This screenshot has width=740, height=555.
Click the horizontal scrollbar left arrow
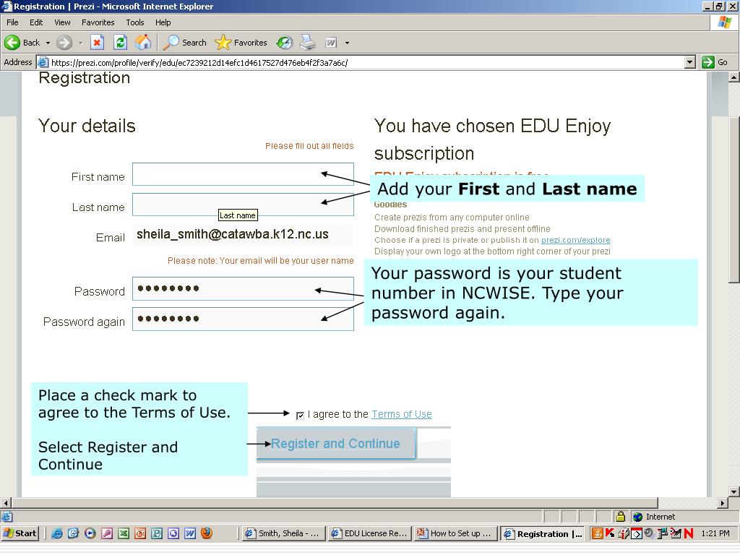coord(5,503)
